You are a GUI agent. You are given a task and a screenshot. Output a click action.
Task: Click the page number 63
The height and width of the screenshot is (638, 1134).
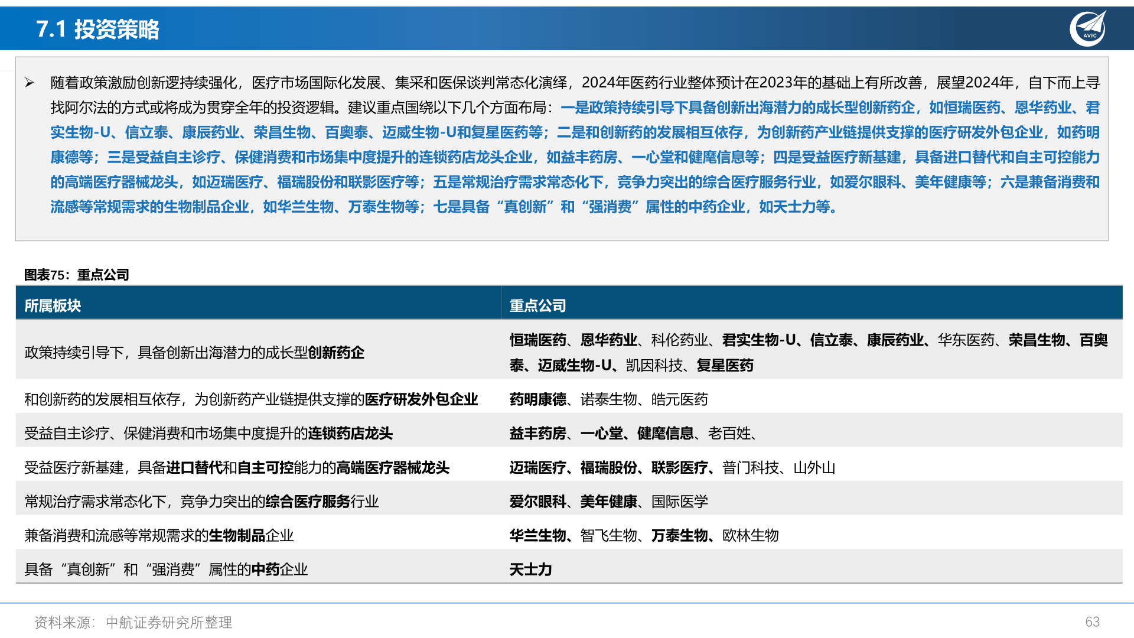[x=1092, y=621]
